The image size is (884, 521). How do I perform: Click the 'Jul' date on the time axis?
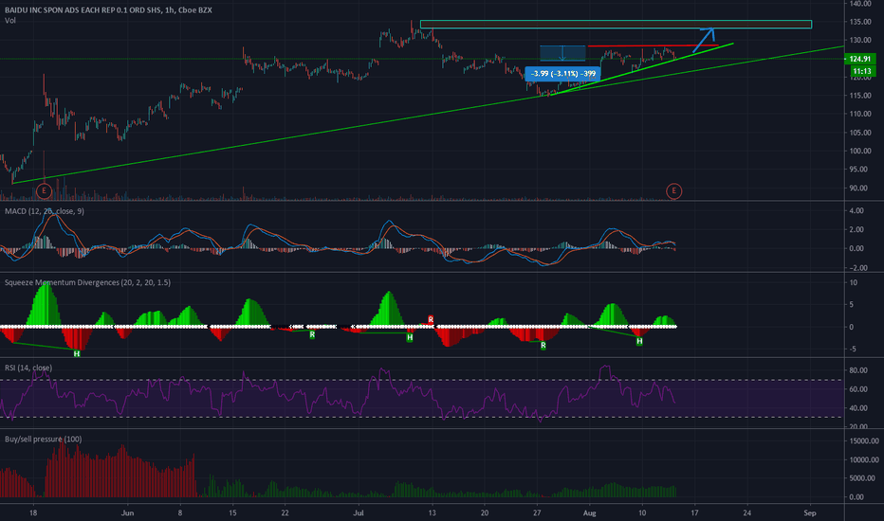coord(358,513)
